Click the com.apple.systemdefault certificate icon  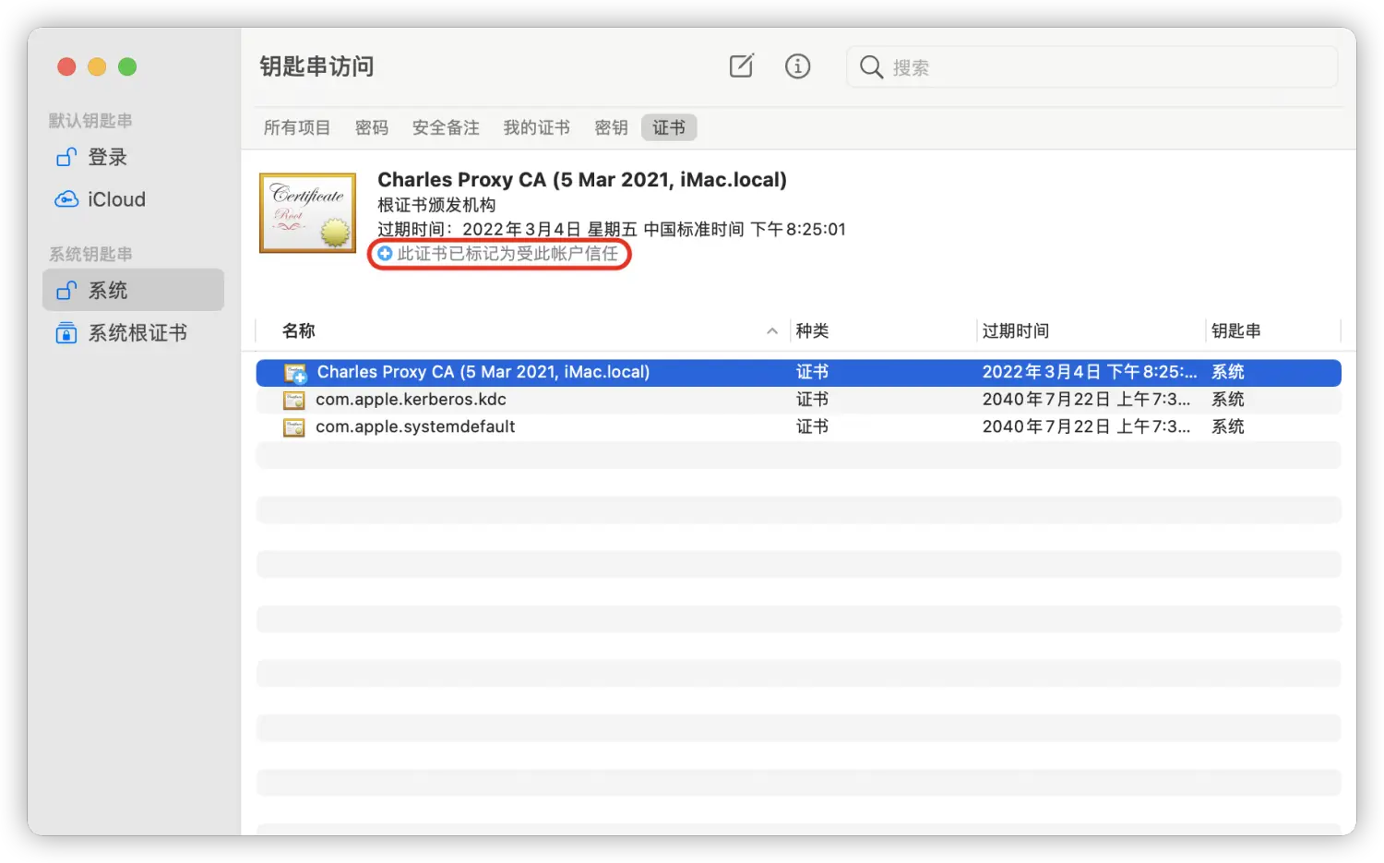tap(294, 427)
